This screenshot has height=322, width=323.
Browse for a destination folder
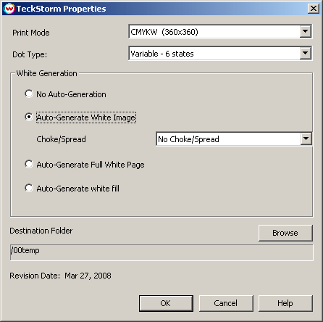click(285, 233)
